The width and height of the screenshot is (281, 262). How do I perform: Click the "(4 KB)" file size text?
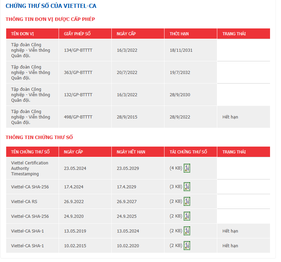coord(176,168)
